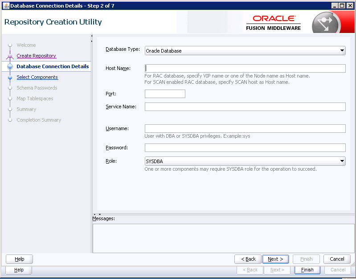Click the Password input field

pyautogui.click(x=245, y=148)
